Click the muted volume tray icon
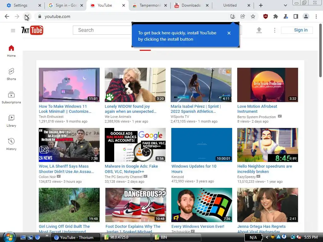This screenshot has height=242, width=323. pos(298,237)
